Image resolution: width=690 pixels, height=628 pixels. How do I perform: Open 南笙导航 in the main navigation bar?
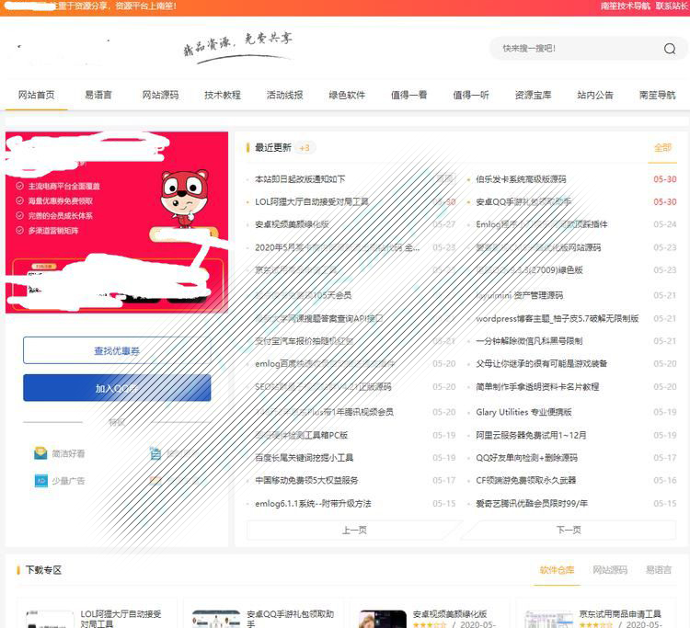[x=658, y=95]
